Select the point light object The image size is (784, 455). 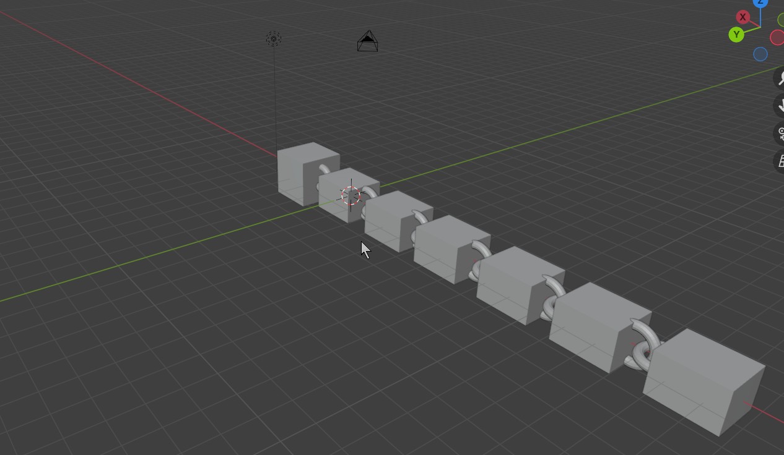pyautogui.click(x=274, y=39)
